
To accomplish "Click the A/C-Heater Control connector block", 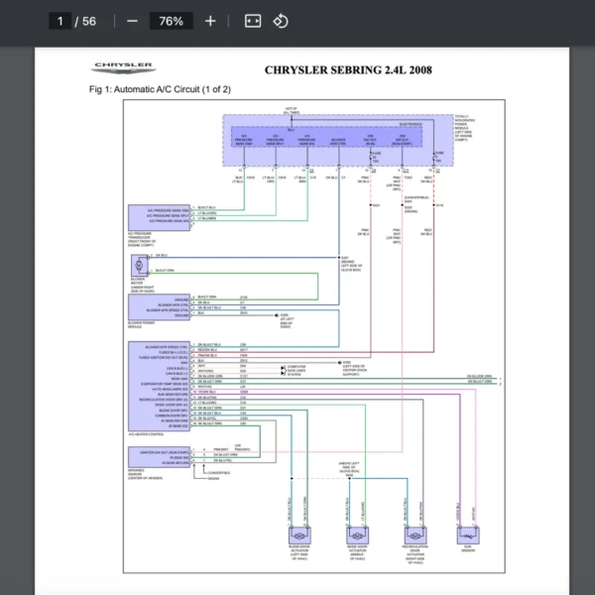I will [162, 387].
